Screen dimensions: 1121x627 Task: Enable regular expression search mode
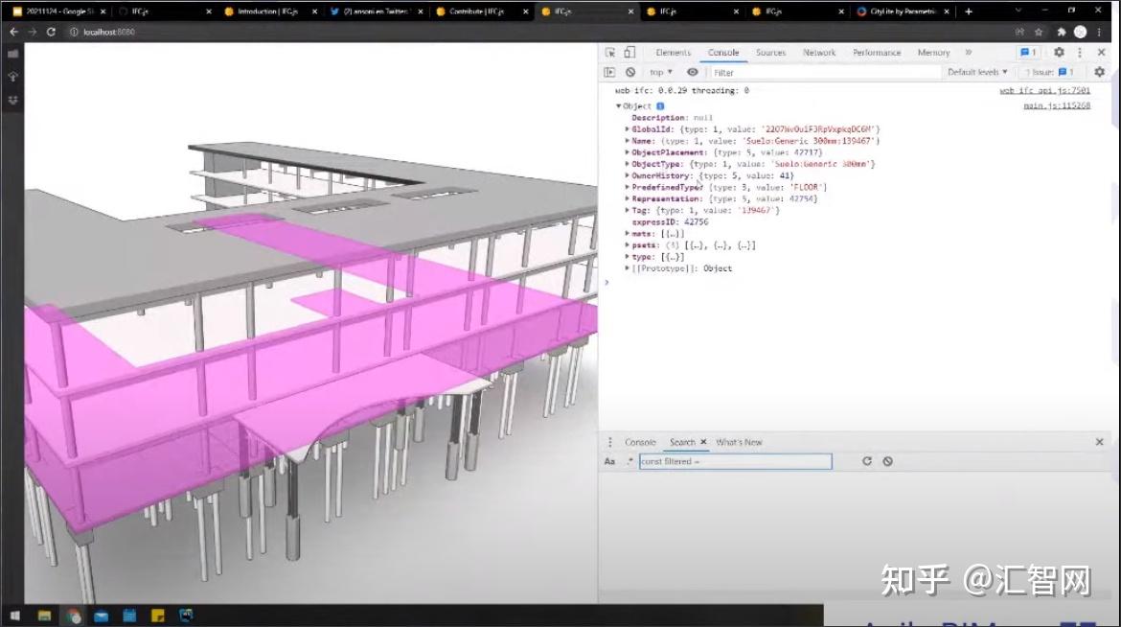[x=629, y=461]
